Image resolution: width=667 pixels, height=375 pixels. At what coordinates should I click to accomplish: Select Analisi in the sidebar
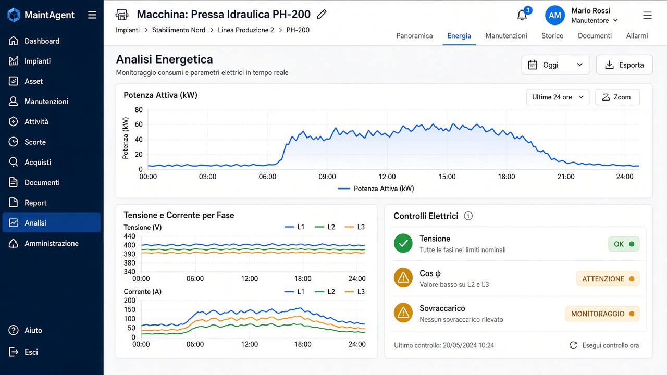51,222
